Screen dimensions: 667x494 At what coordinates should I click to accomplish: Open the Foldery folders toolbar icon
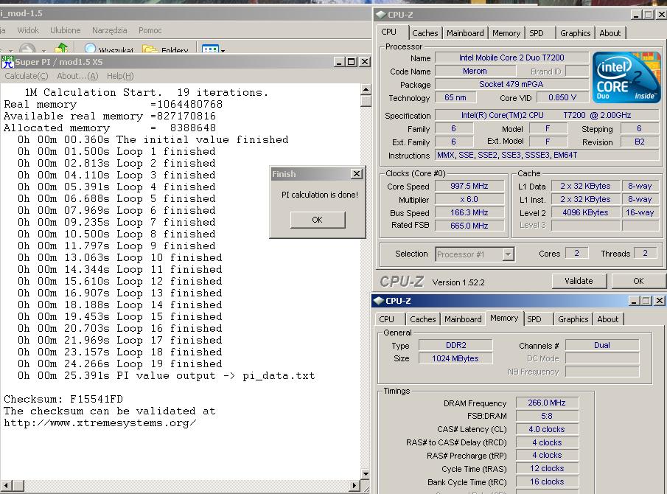(x=150, y=50)
